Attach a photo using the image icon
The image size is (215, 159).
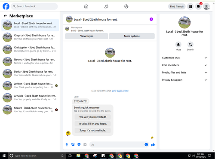click(x=73, y=145)
